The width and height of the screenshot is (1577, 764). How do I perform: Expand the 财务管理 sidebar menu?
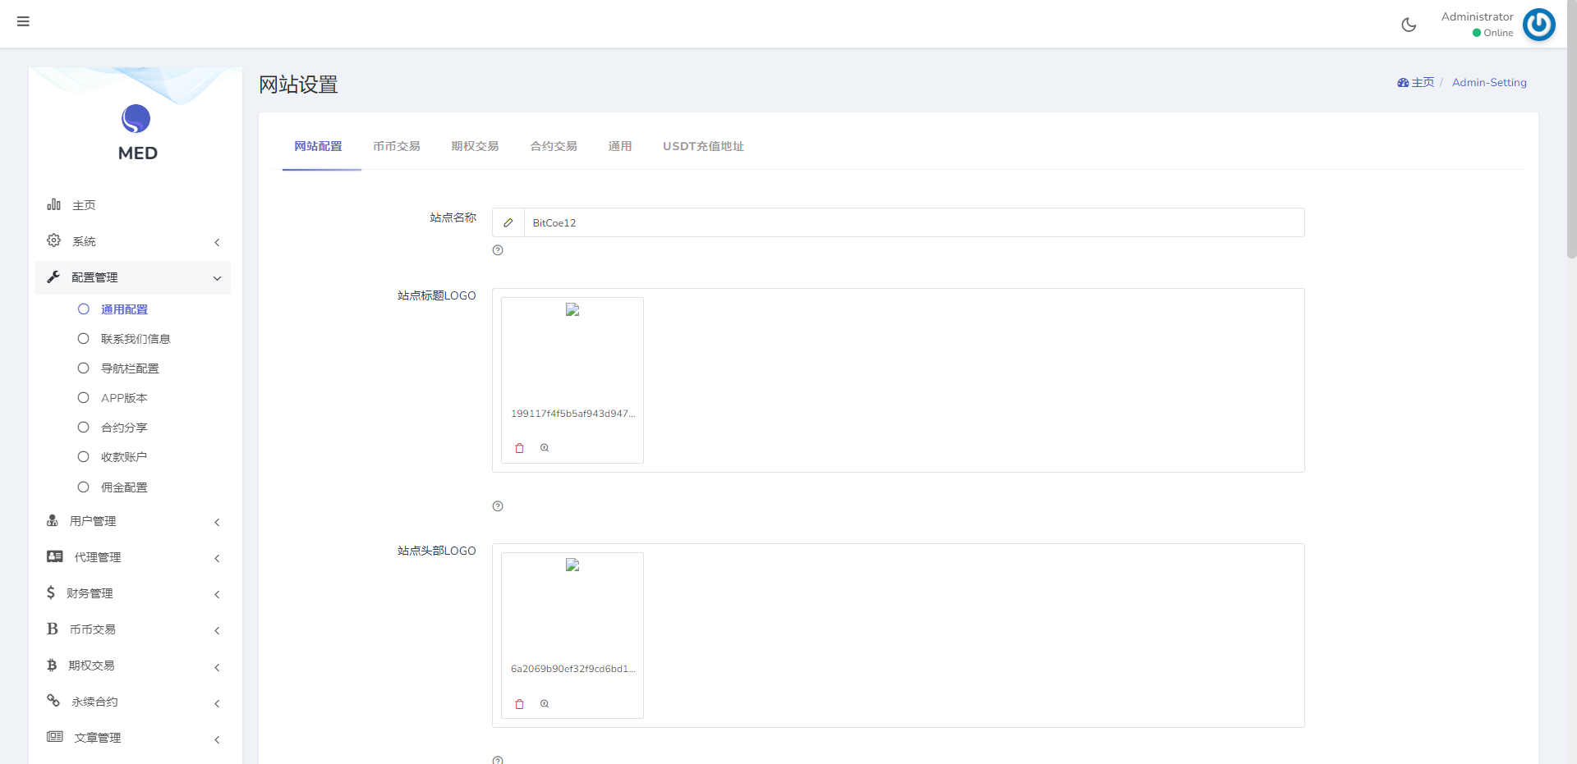(x=133, y=593)
